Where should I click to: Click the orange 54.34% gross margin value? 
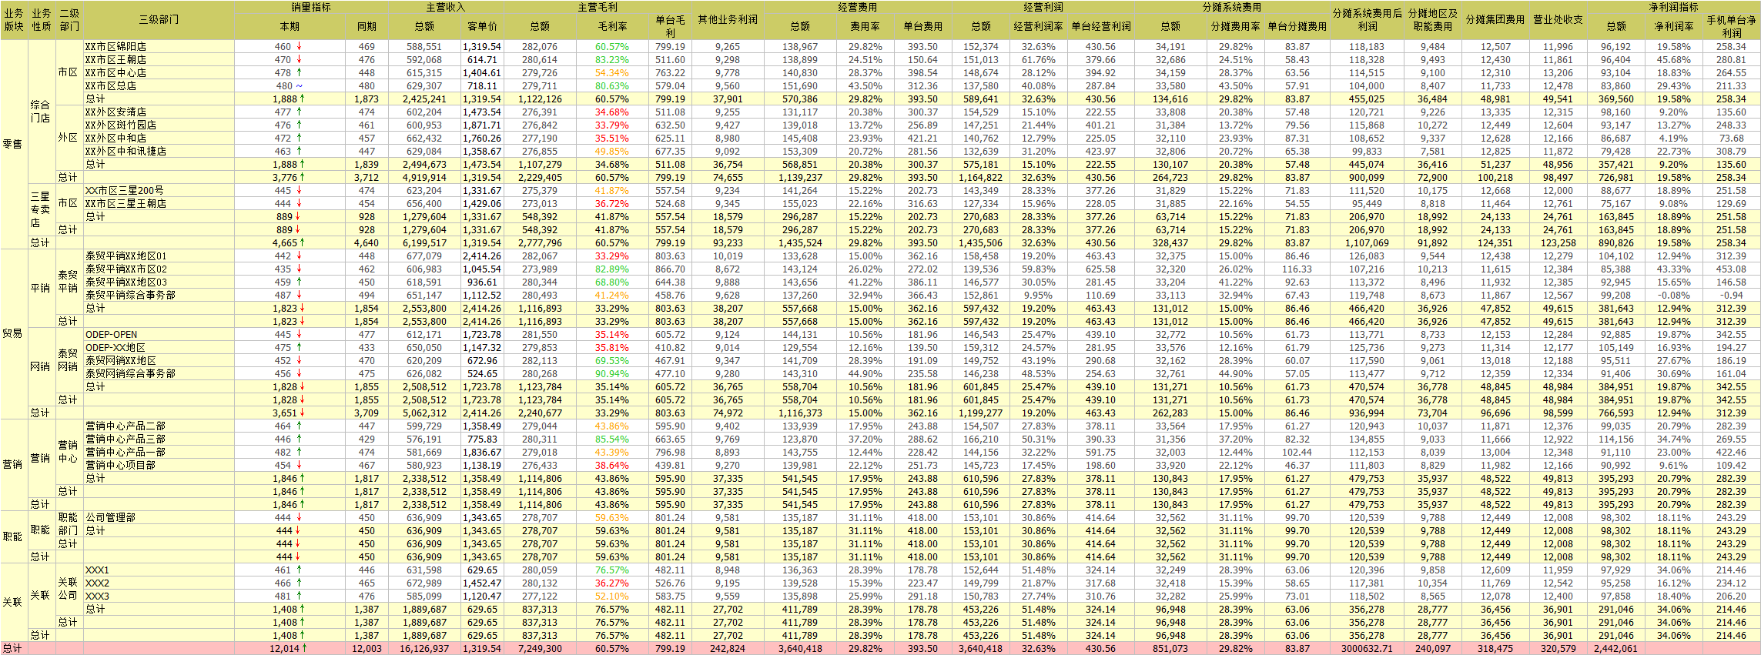pyautogui.click(x=611, y=73)
